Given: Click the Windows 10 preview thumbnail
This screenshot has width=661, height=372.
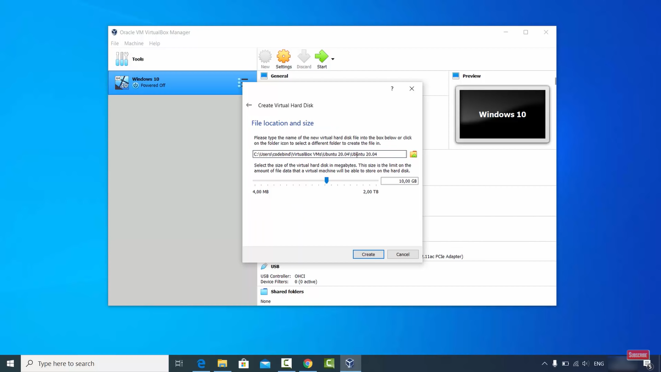Looking at the screenshot, I should coord(502,114).
